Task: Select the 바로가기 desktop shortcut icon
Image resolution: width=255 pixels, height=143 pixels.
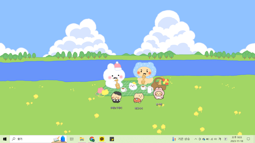Action: [x=139, y=101]
